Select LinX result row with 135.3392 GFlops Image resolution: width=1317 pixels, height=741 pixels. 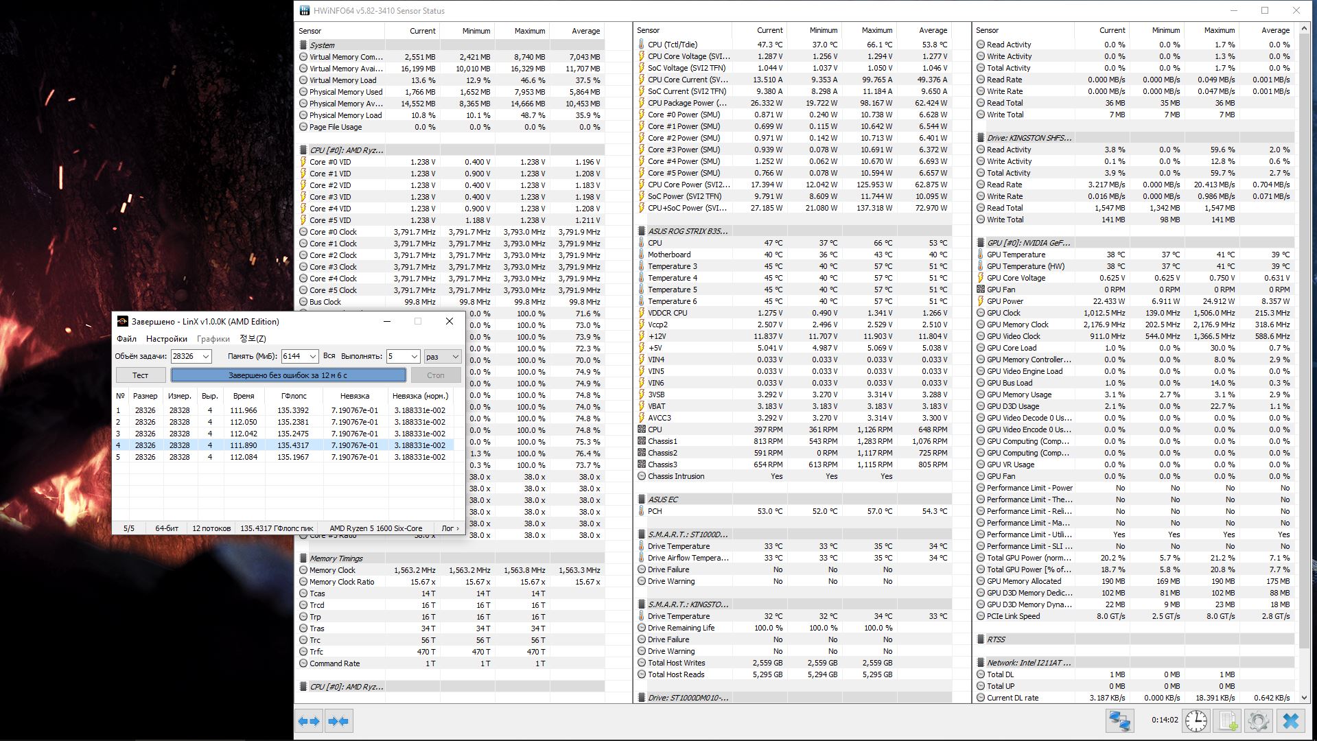[x=283, y=410]
